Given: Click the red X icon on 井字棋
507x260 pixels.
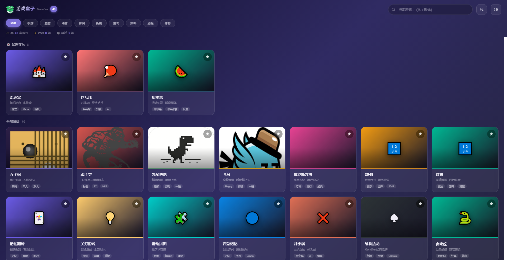Looking at the screenshot, I should [x=323, y=218].
